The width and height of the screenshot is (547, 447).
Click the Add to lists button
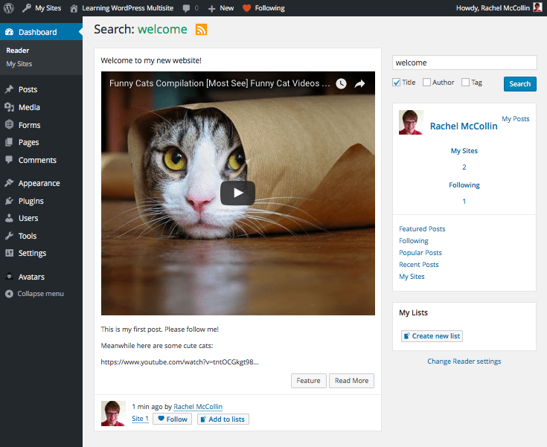[223, 419]
